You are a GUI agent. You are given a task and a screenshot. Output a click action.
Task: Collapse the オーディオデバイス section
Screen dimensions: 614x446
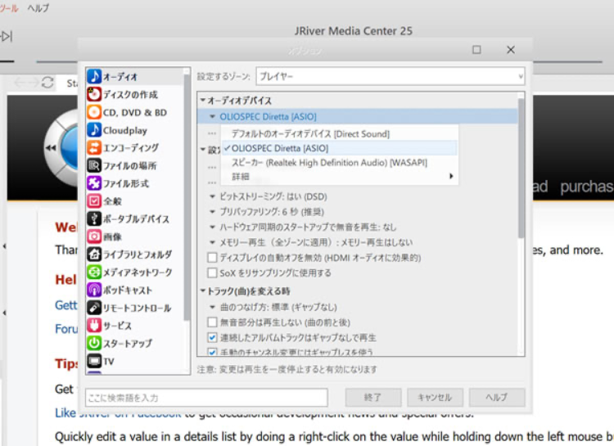click(x=202, y=100)
